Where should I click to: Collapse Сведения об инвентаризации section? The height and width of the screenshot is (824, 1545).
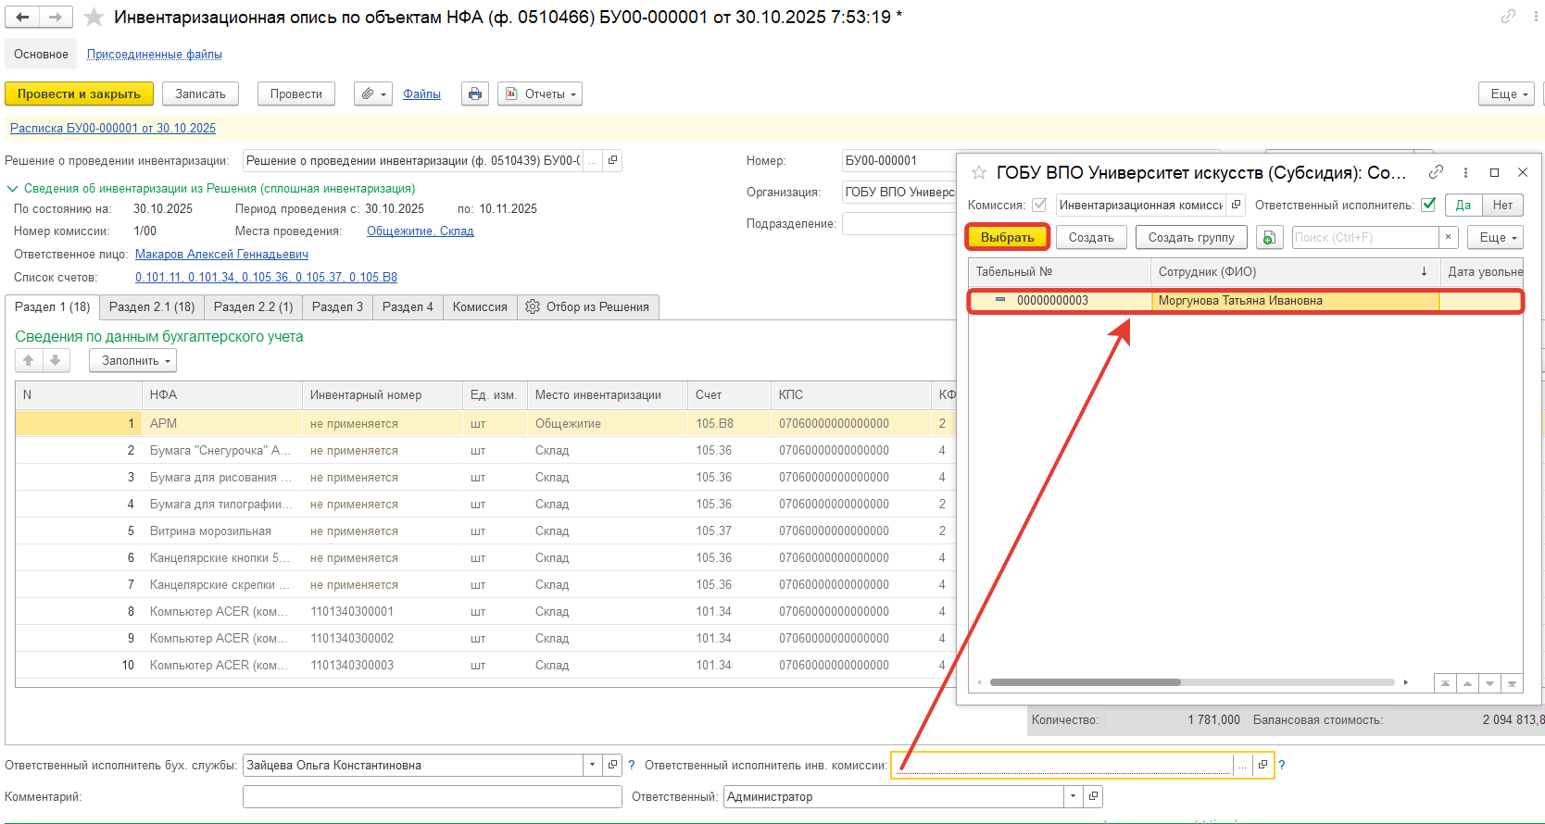(13, 188)
